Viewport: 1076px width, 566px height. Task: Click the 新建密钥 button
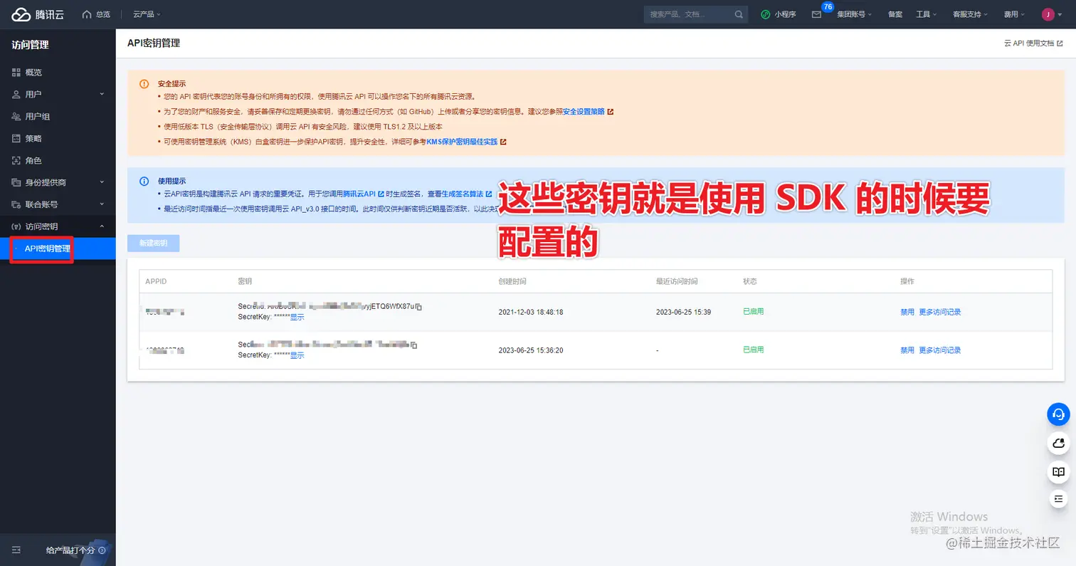tap(153, 243)
